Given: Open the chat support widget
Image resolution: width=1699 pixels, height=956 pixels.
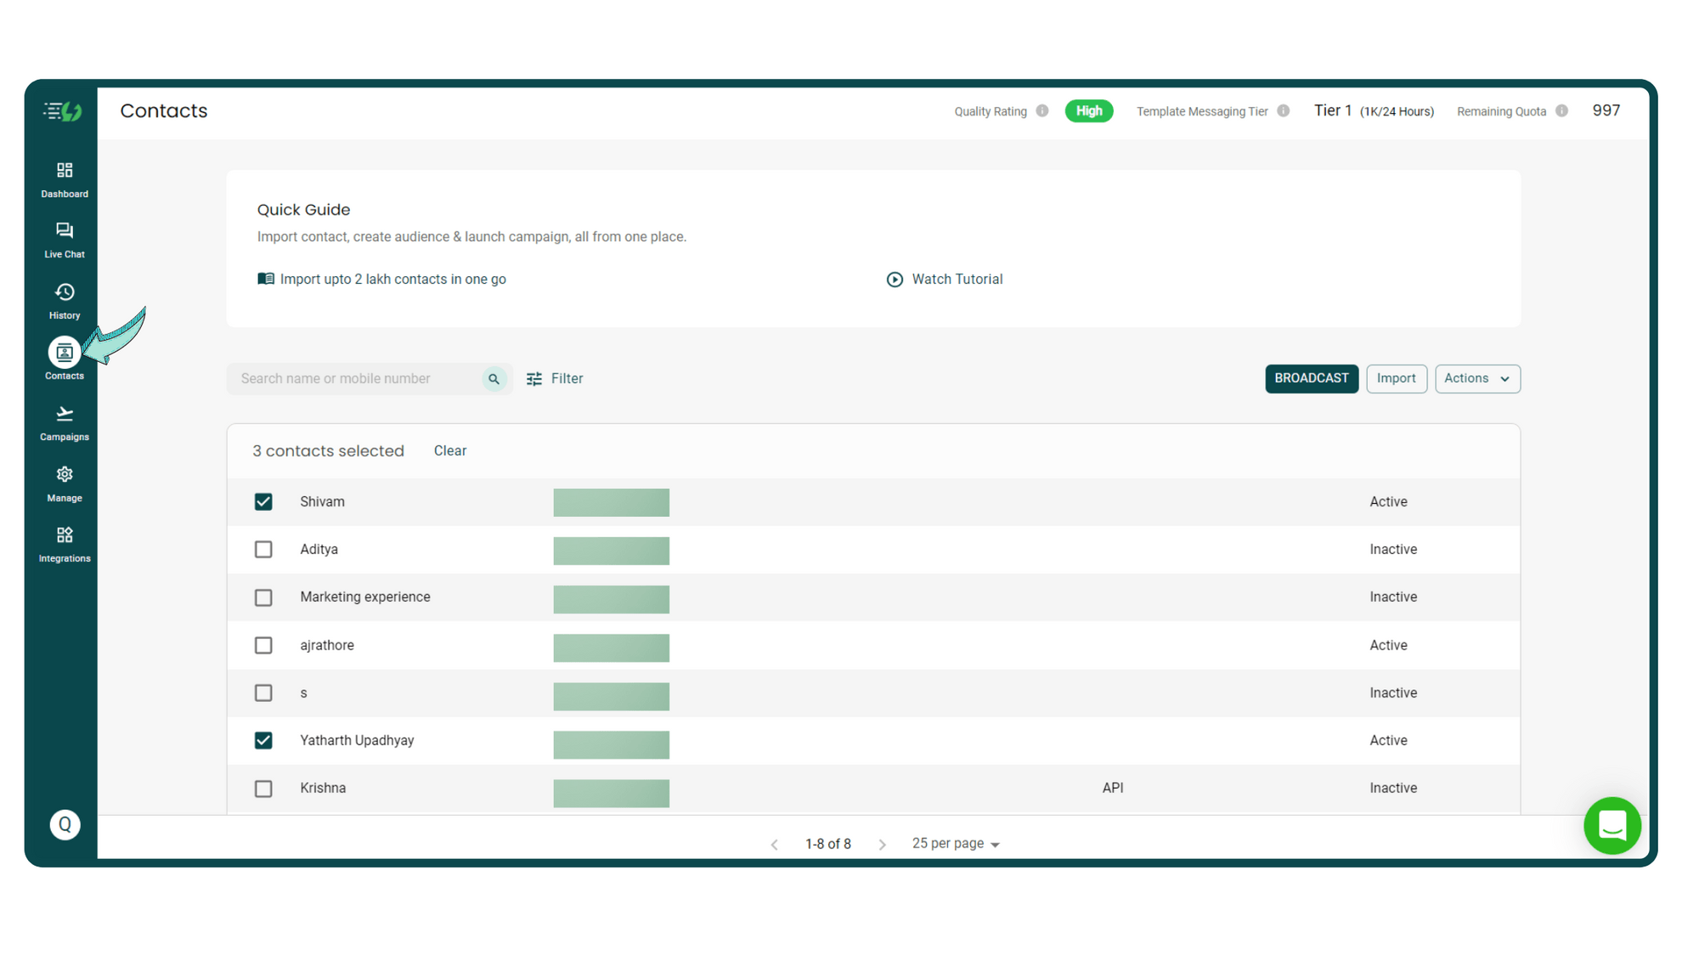Looking at the screenshot, I should 1612,825.
